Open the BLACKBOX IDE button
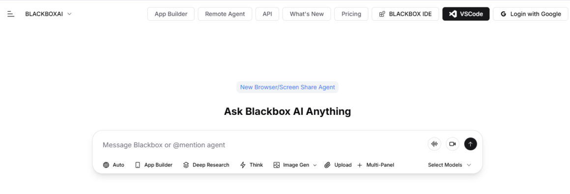The image size is (570, 194). [405, 14]
